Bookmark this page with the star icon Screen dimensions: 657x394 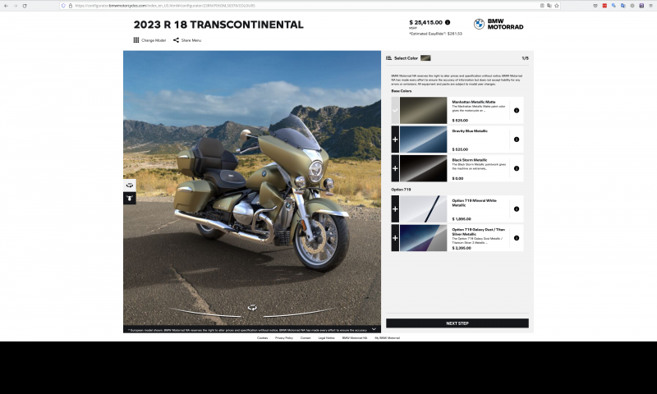point(557,6)
